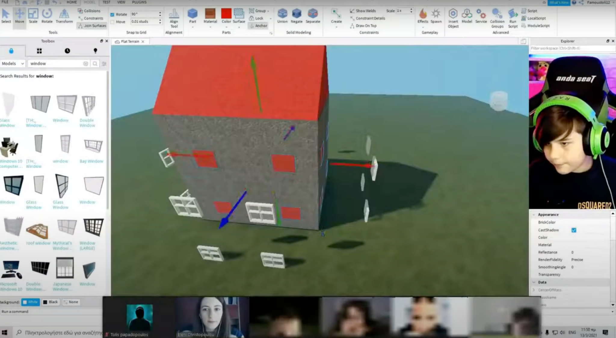Click the Negate tool
The width and height of the screenshot is (616, 338).
[297, 16]
